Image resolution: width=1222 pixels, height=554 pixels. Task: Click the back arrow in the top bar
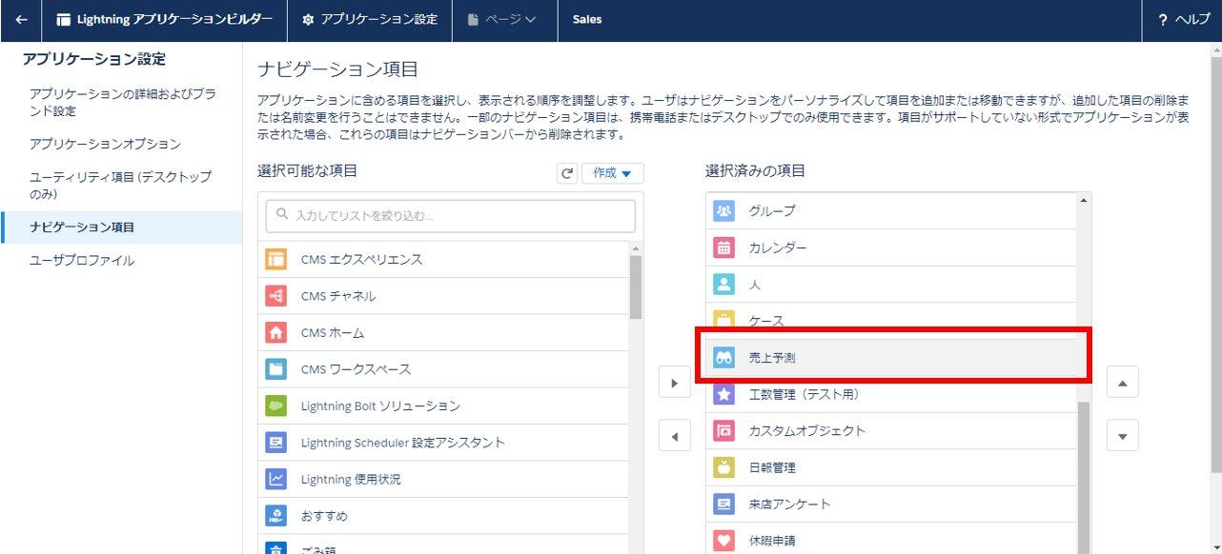21,20
